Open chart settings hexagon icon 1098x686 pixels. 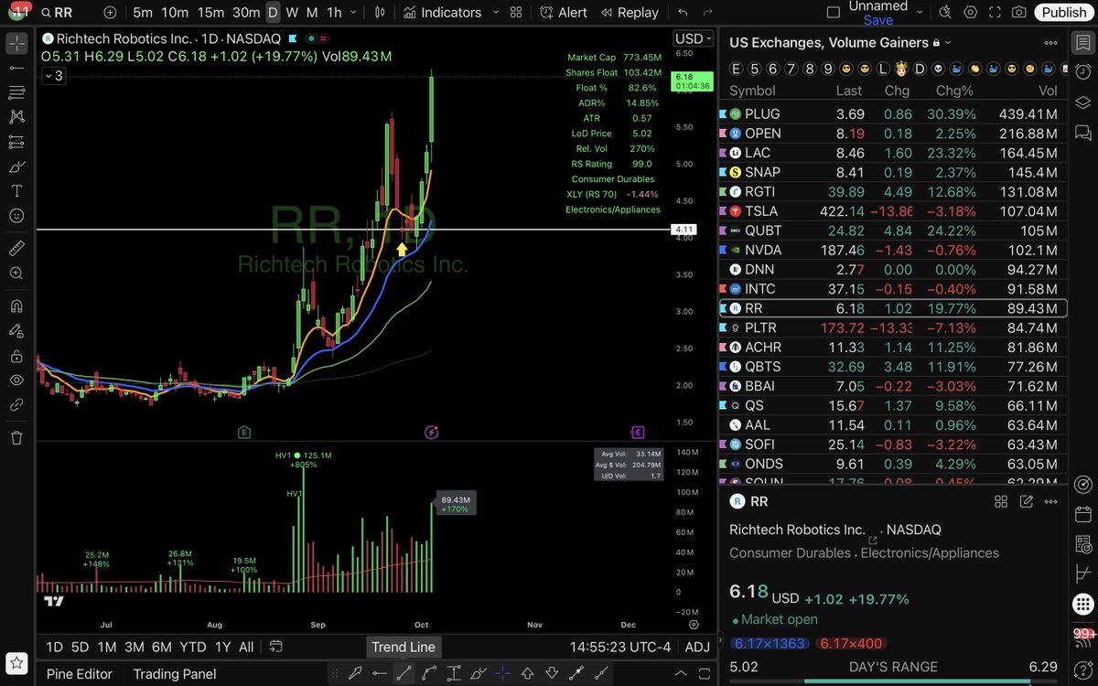click(971, 13)
